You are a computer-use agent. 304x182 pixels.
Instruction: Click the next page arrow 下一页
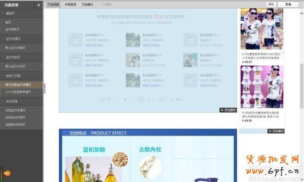[176, 100]
